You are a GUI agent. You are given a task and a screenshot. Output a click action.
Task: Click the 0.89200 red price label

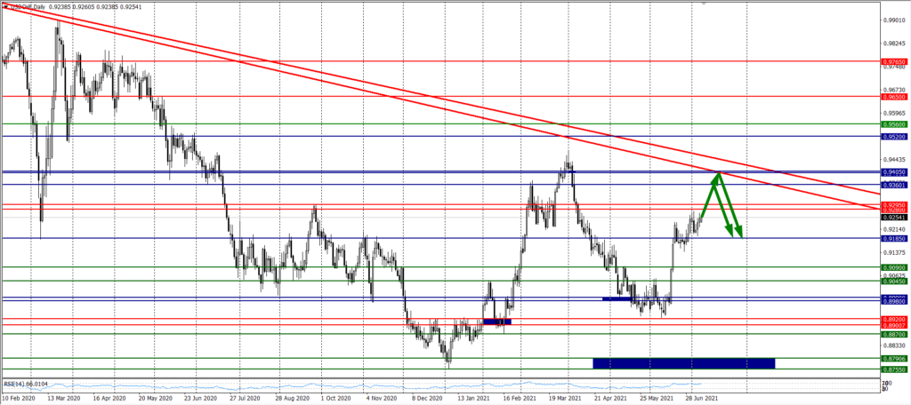893,320
